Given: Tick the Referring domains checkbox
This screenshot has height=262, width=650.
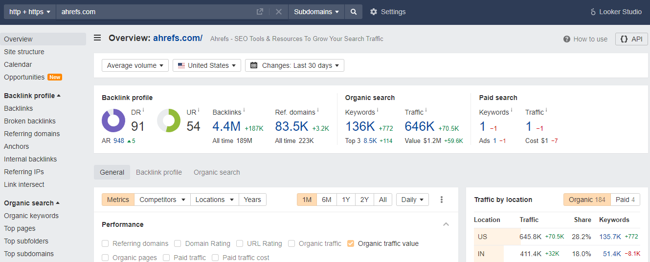Looking at the screenshot, I should click(x=105, y=243).
